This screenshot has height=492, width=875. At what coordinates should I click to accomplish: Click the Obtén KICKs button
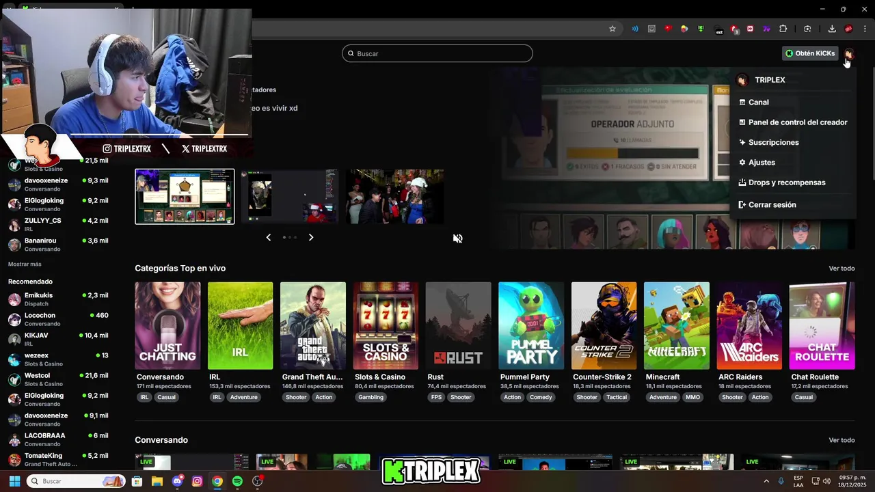[810, 53]
